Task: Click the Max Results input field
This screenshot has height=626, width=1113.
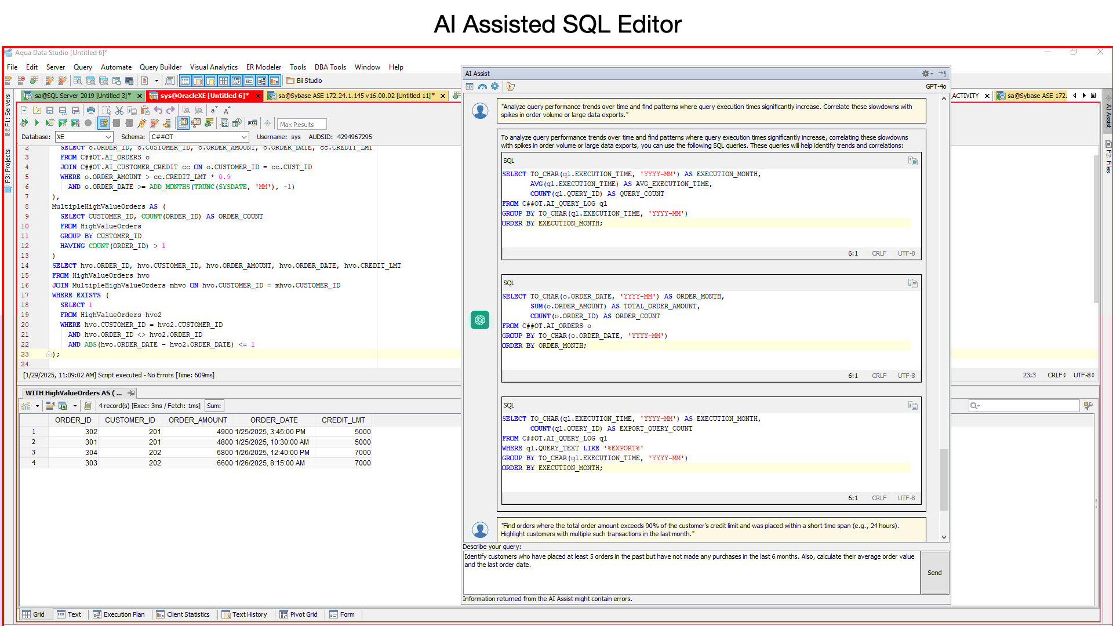Action: 301,124
